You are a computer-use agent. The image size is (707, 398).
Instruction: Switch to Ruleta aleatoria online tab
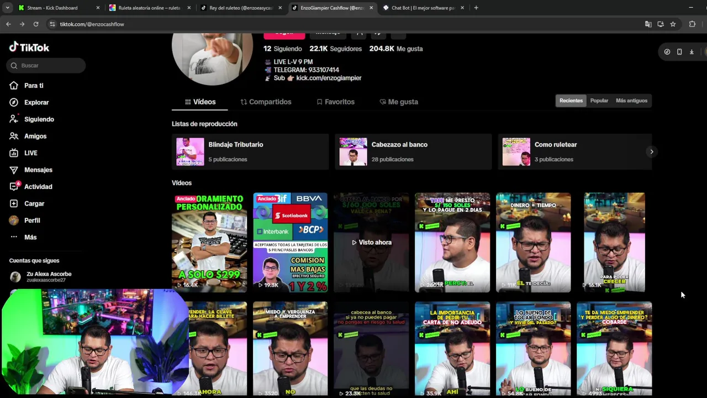click(x=149, y=8)
